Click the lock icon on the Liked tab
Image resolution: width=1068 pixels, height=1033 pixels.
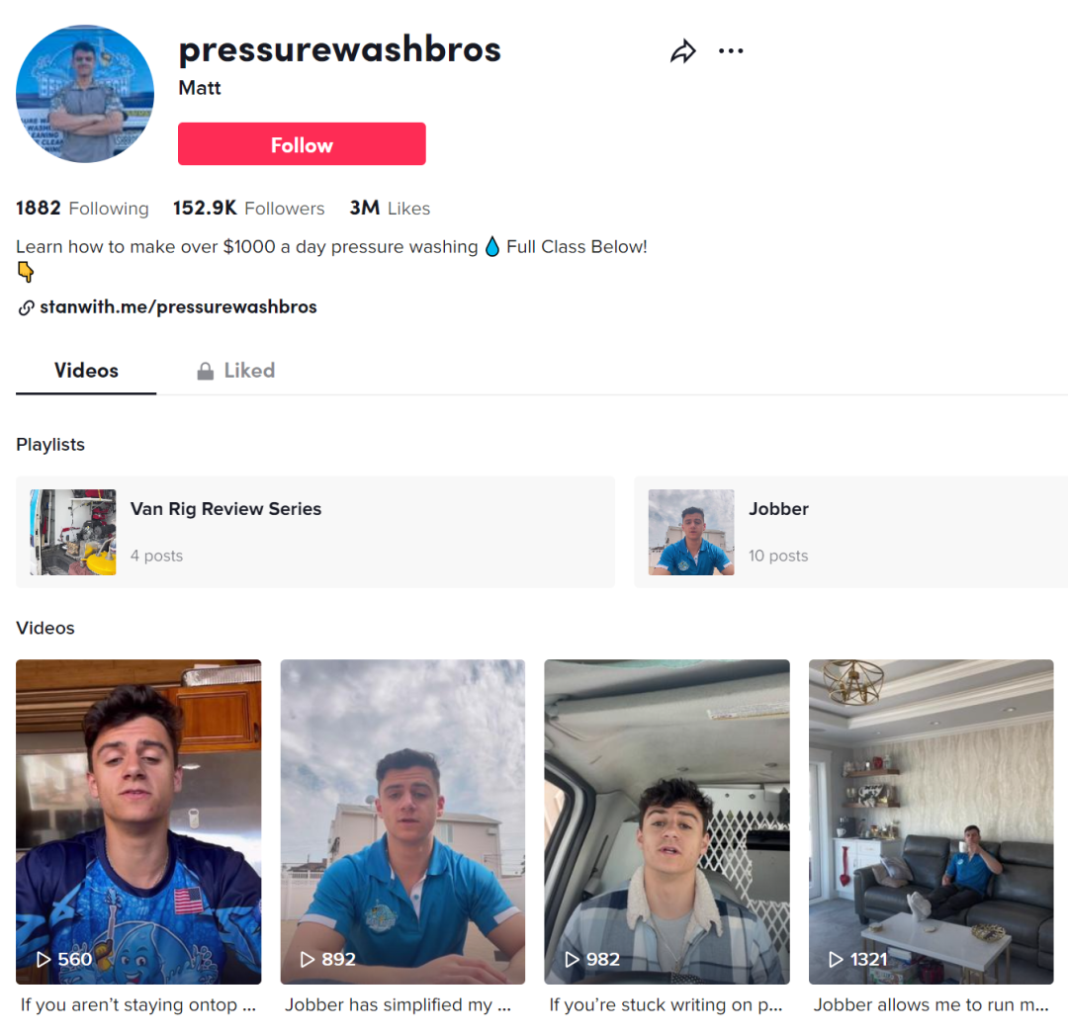[x=205, y=371]
